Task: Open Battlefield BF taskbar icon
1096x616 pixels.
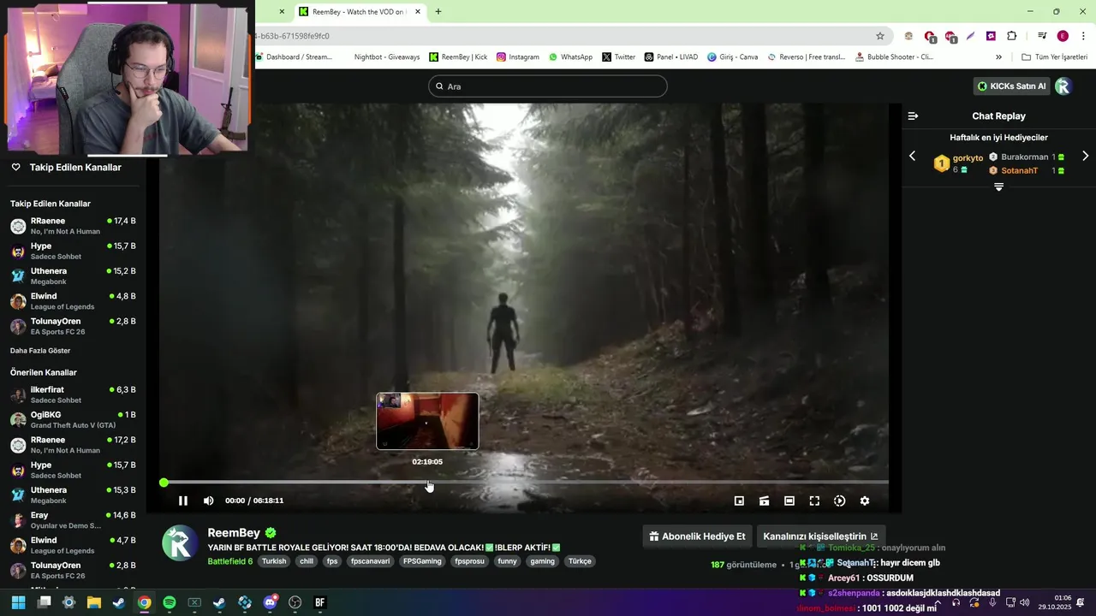Action: click(320, 602)
